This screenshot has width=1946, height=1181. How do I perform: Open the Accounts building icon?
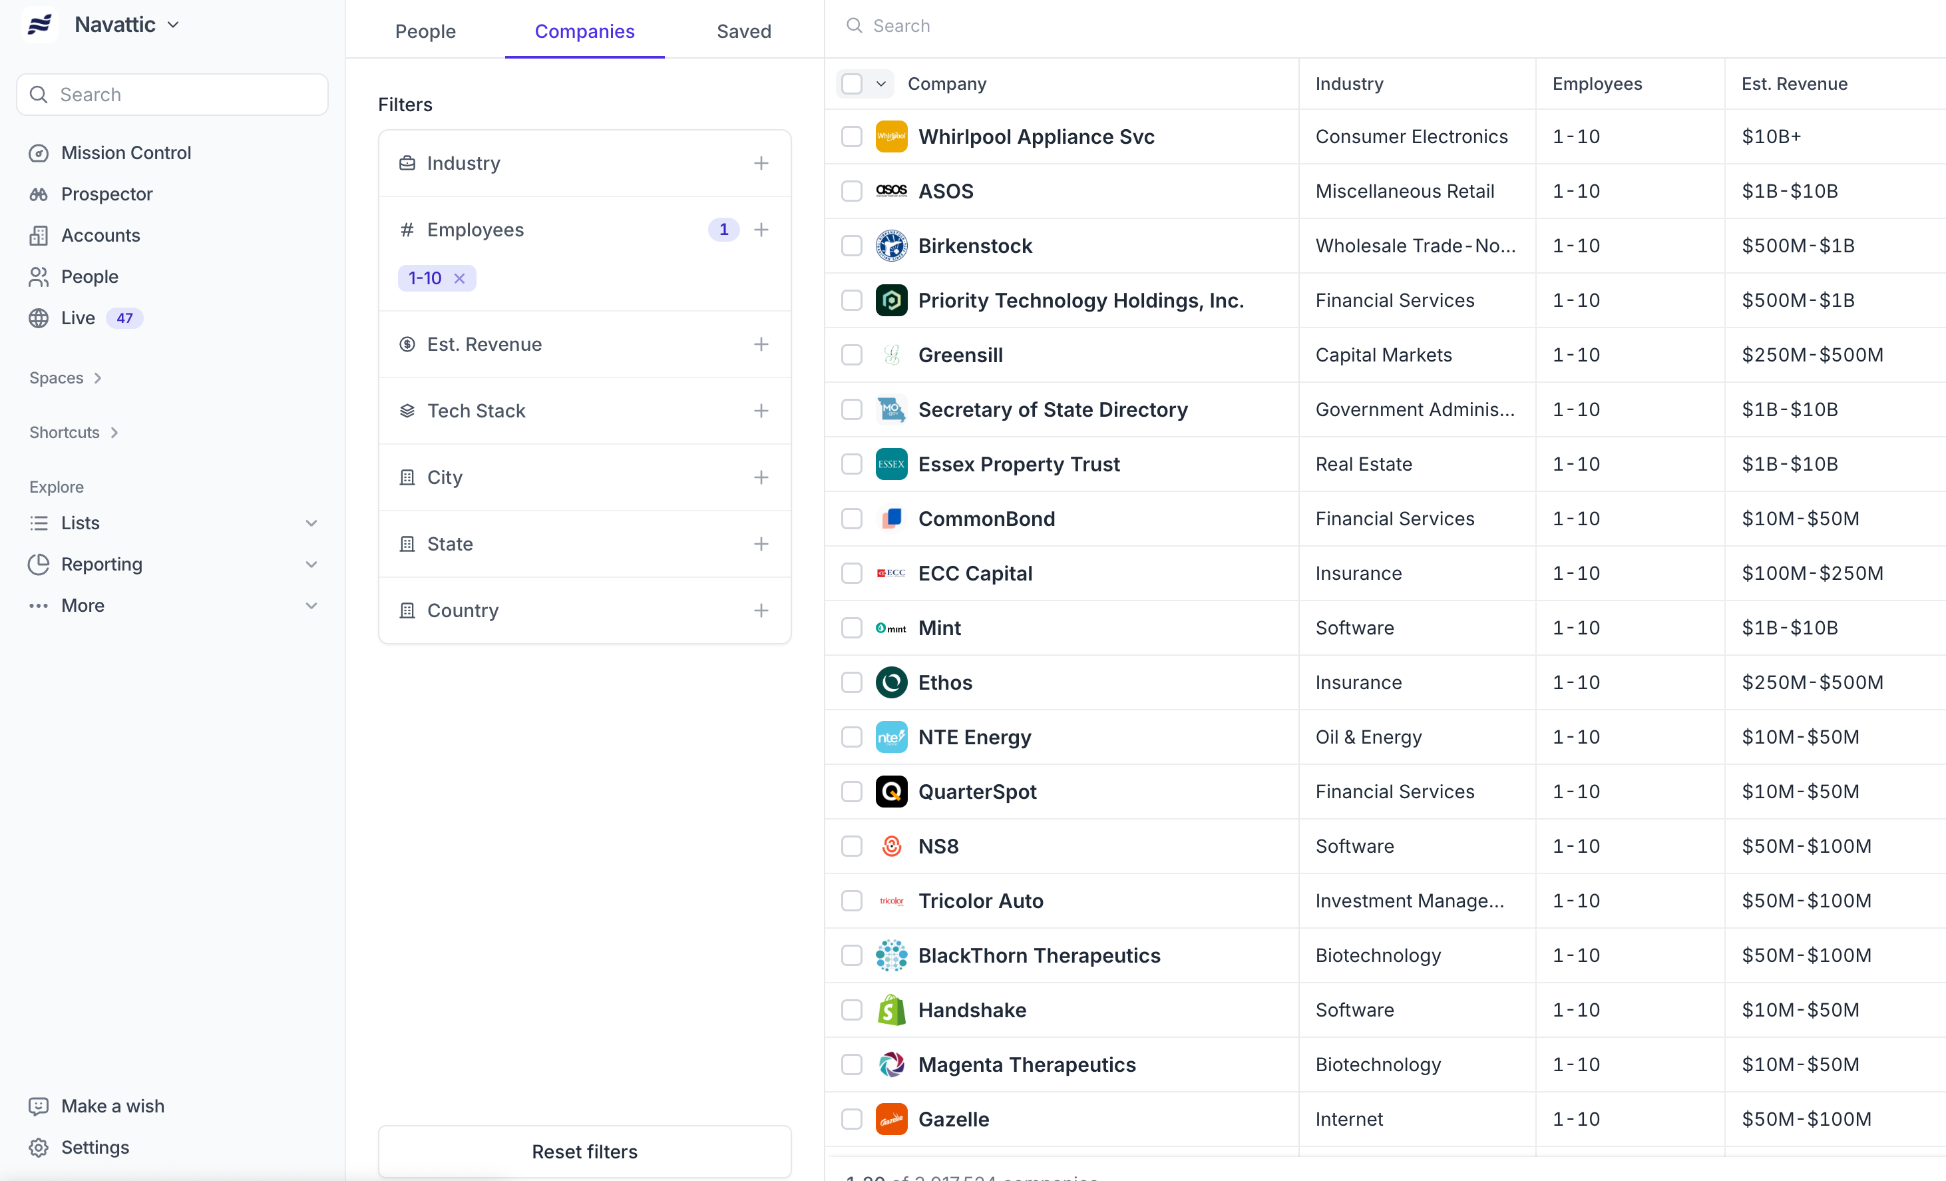click(39, 236)
